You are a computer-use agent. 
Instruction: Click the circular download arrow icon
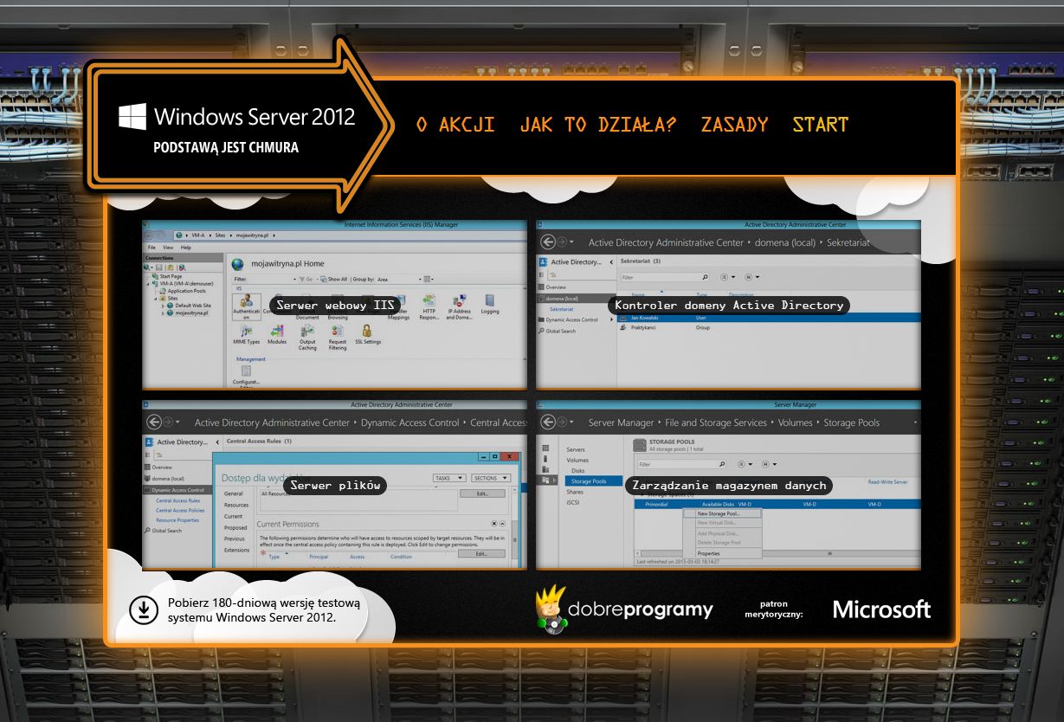[x=143, y=609]
